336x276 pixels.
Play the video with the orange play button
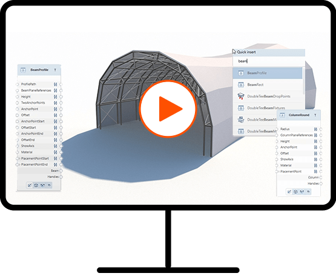(x=168, y=109)
